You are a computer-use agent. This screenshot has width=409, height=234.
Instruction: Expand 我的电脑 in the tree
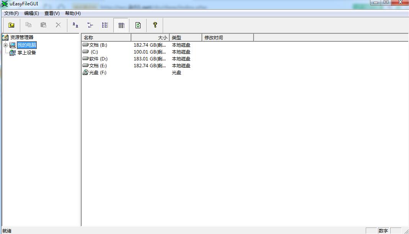tap(5, 45)
